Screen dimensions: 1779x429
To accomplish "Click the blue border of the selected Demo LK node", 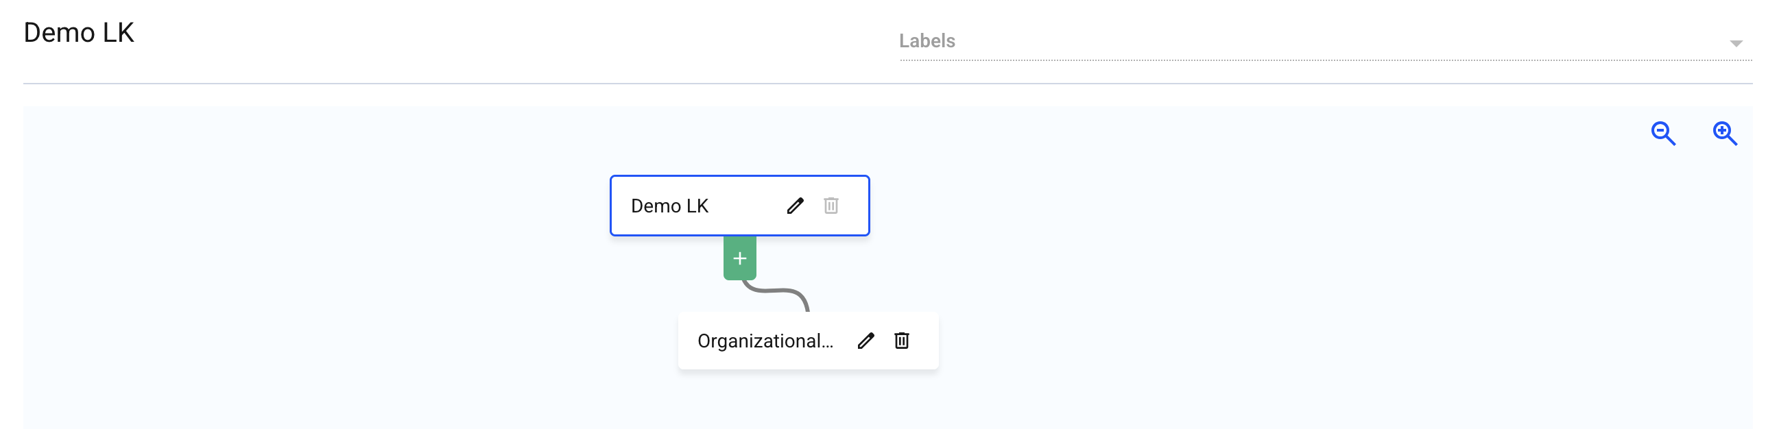I will pos(739,177).
